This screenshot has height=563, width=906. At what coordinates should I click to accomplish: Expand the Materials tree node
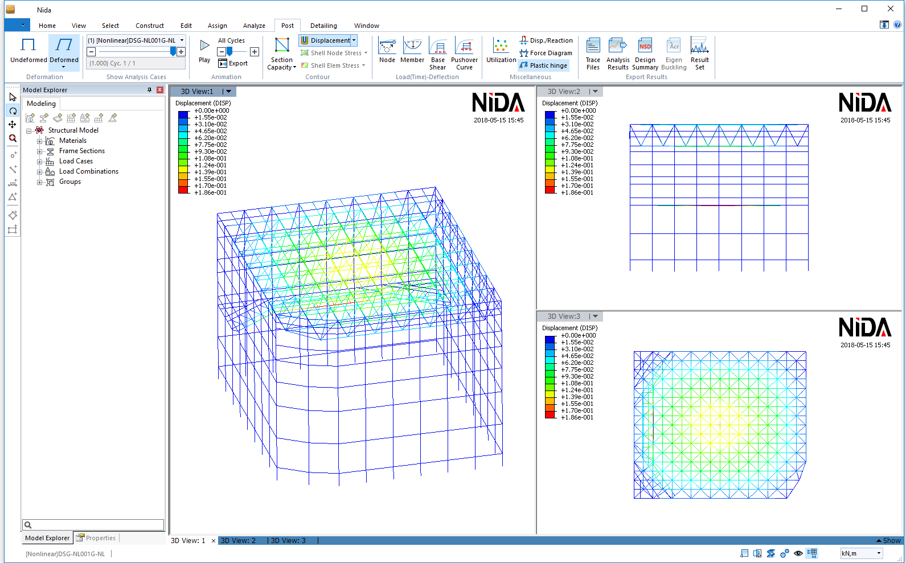(x=40, y=141)
